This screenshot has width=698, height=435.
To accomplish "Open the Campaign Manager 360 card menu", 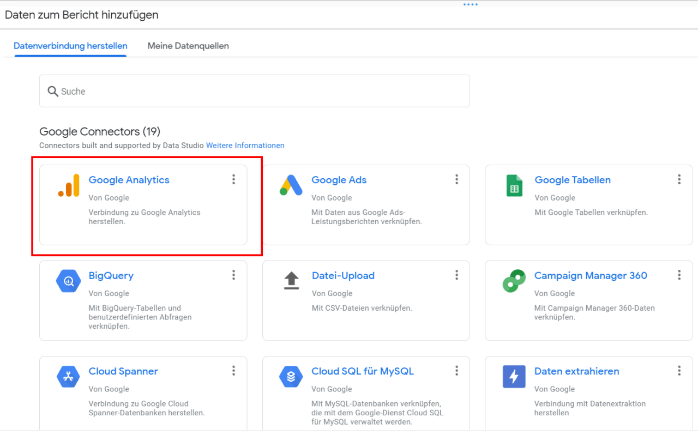I will coord(679,275).
